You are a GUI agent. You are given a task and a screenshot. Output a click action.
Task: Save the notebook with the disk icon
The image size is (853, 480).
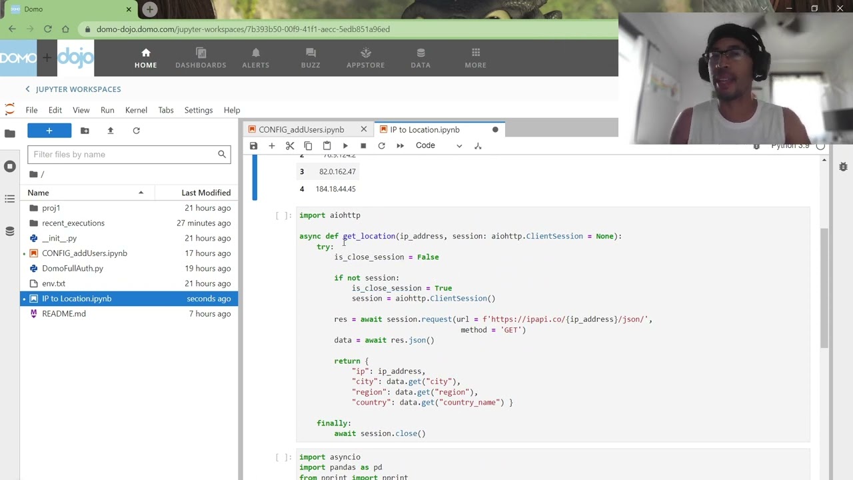(253, 145)
